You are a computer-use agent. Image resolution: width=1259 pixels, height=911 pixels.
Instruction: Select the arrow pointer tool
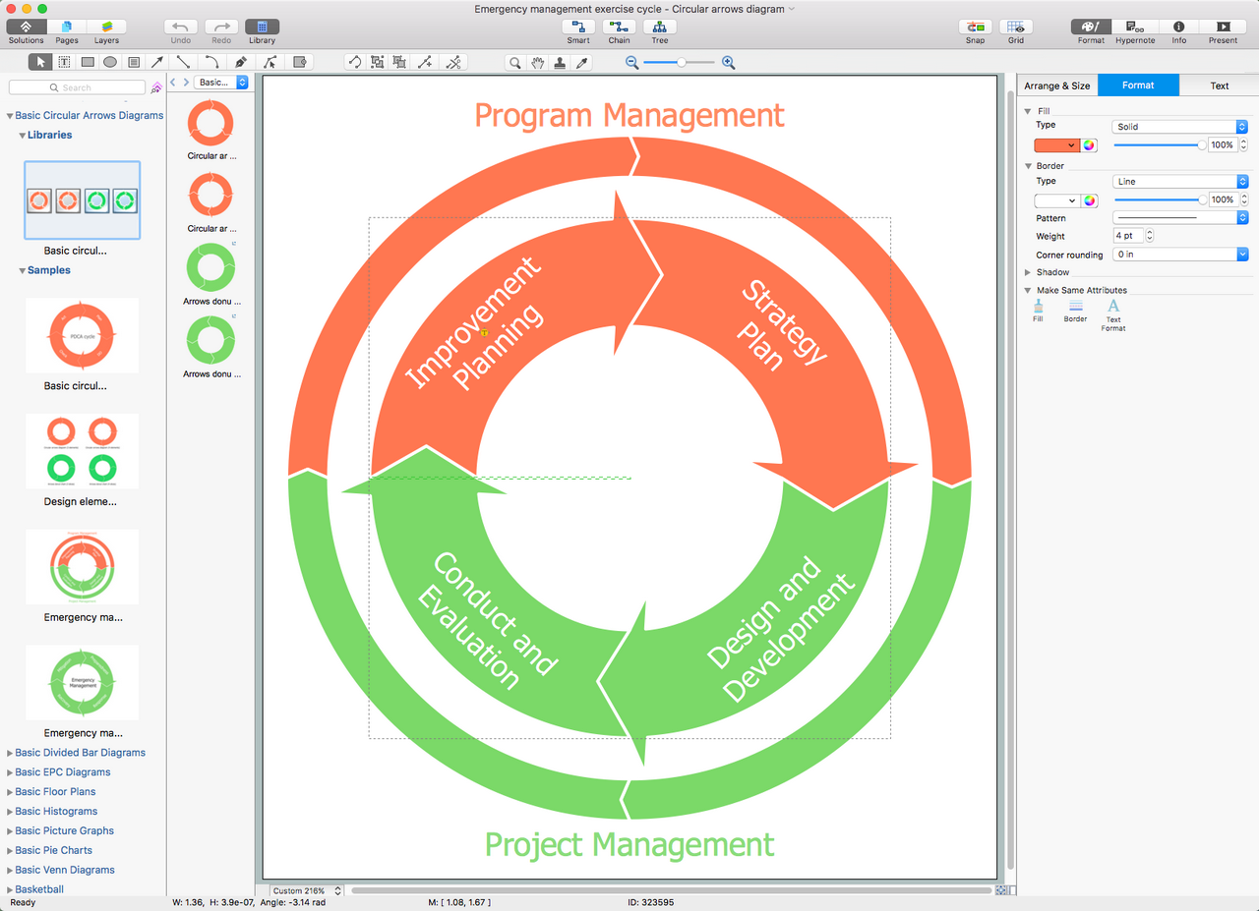pos(40,62)
